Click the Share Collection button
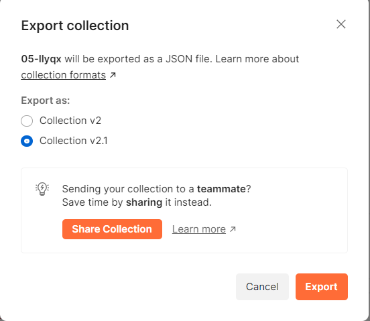 pyautogui.click(x=112, y=229)
